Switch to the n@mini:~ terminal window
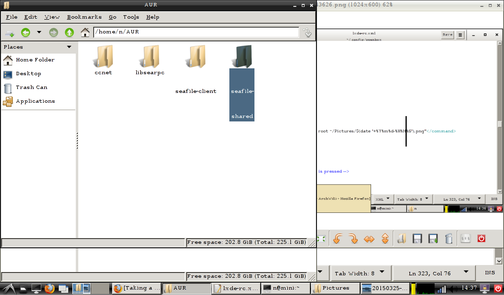This screenshot has height=295, width=504. pos(285,289)
